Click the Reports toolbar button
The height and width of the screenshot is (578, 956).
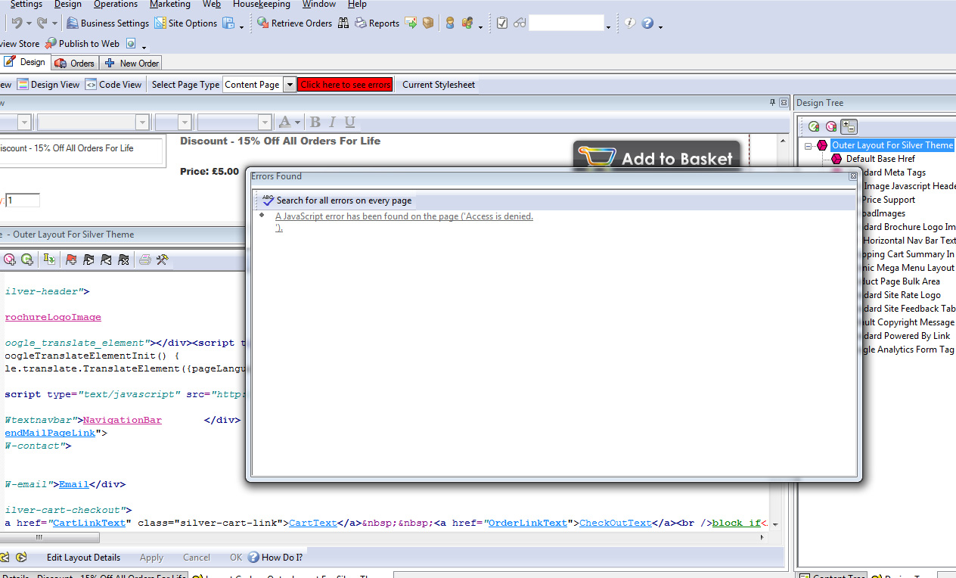point(377,23)
